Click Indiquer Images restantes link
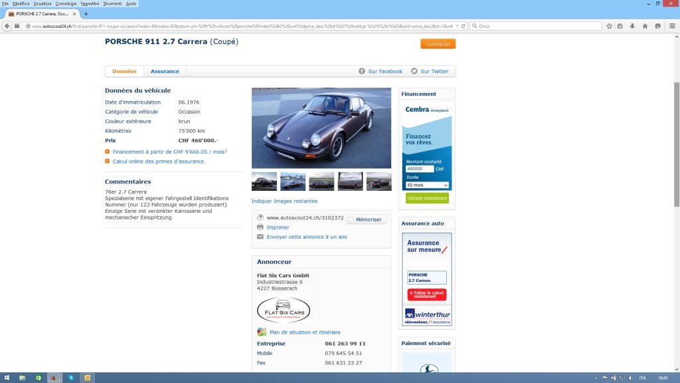This screenshot has width=680, height=383. pyautogui.click(x=284, y=201)
